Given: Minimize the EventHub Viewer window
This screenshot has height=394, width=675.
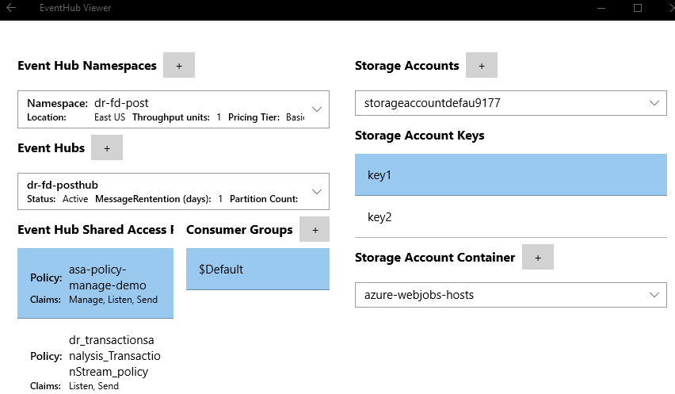Looking at the screenshot, I should [601, 8].
